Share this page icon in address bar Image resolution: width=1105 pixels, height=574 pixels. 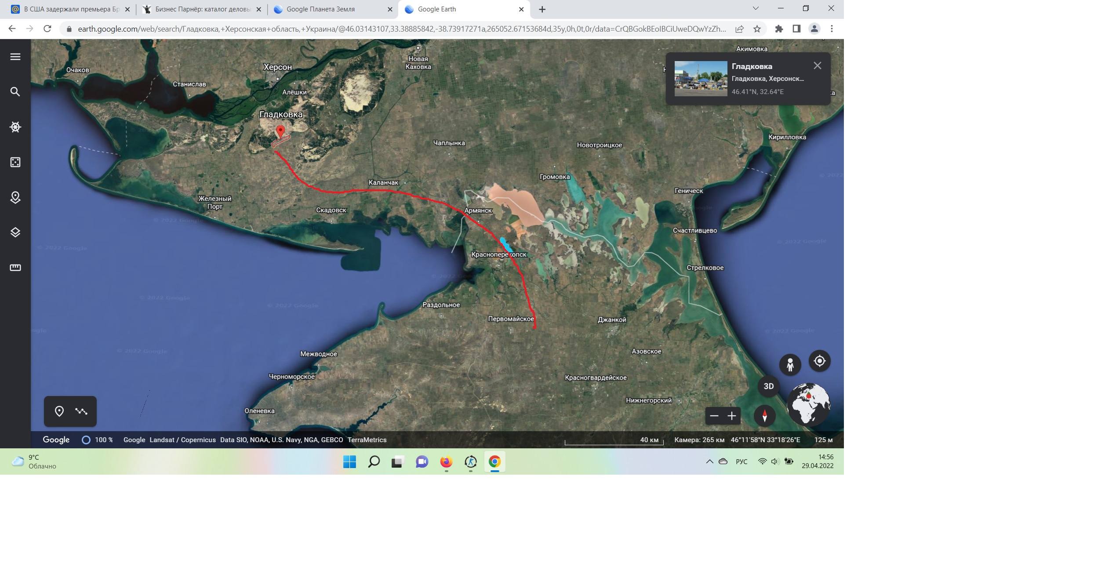point(739,29)
